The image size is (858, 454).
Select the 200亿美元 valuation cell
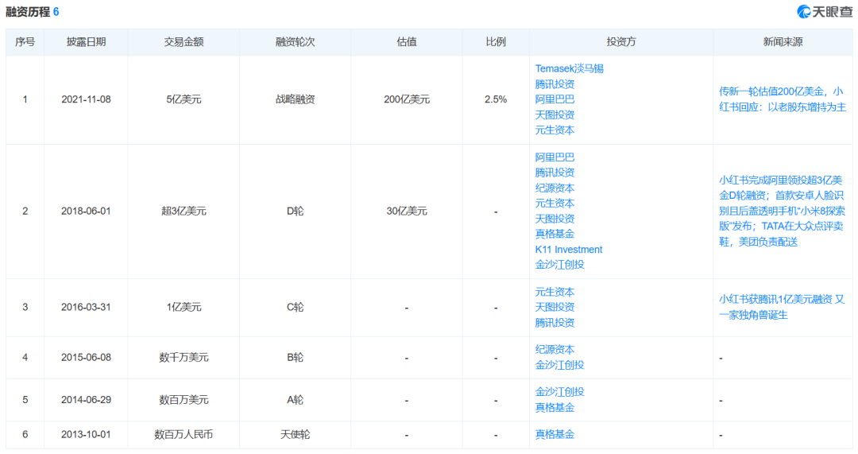click(x=406, y=99)
